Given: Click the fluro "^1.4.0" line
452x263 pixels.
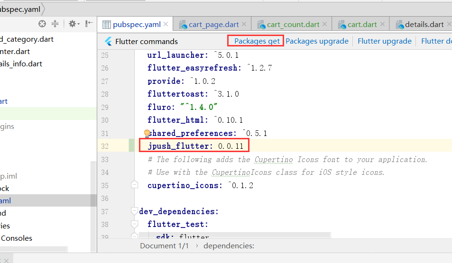Looking at the screenshot, I should 183,107.
